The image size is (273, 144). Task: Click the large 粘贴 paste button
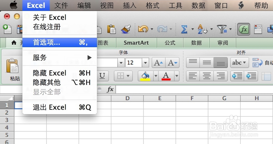coord(13,69)
